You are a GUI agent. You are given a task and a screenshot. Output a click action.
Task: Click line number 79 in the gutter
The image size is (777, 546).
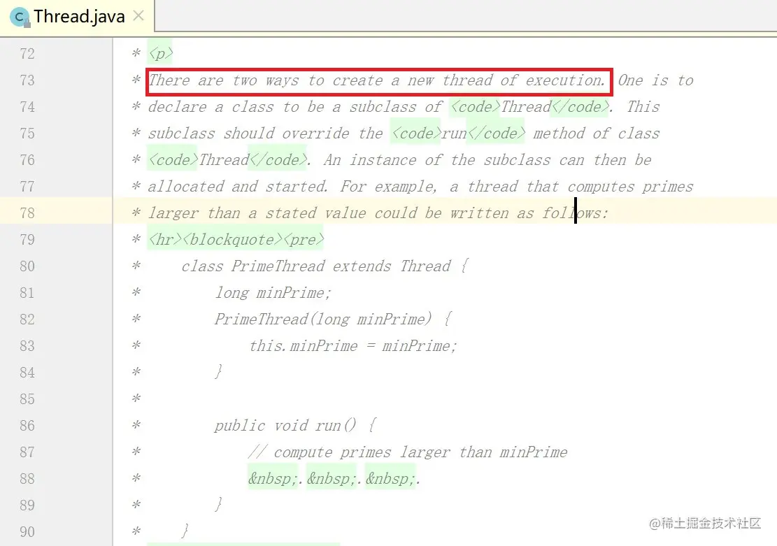(x=27, y=240)
